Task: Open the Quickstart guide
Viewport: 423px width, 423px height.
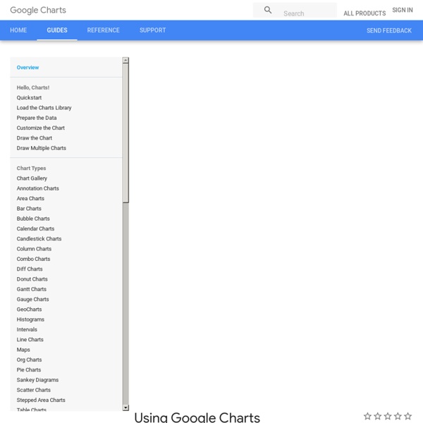Action: click(29, 98)
